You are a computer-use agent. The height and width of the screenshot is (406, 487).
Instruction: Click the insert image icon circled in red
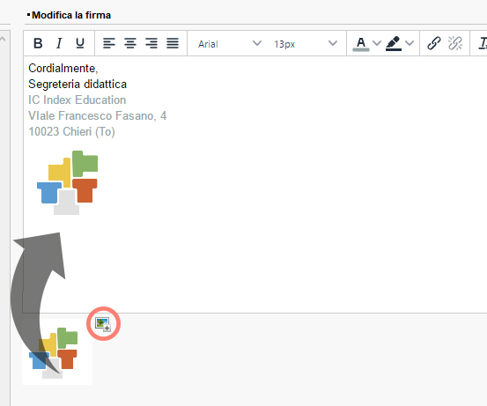(103, 324)
